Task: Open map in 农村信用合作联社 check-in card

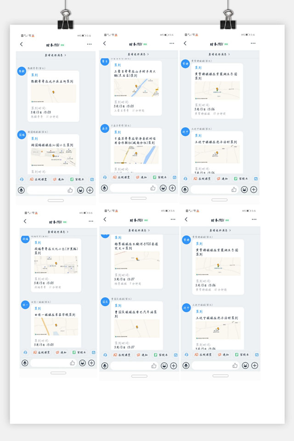Action: (x=136, y=155)
